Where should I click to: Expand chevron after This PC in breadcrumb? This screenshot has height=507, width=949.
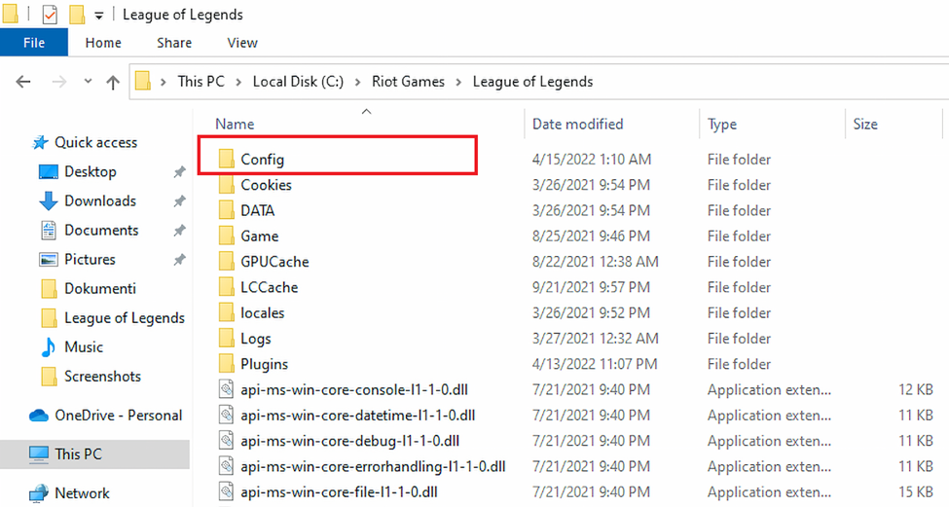tap(238, 82)
